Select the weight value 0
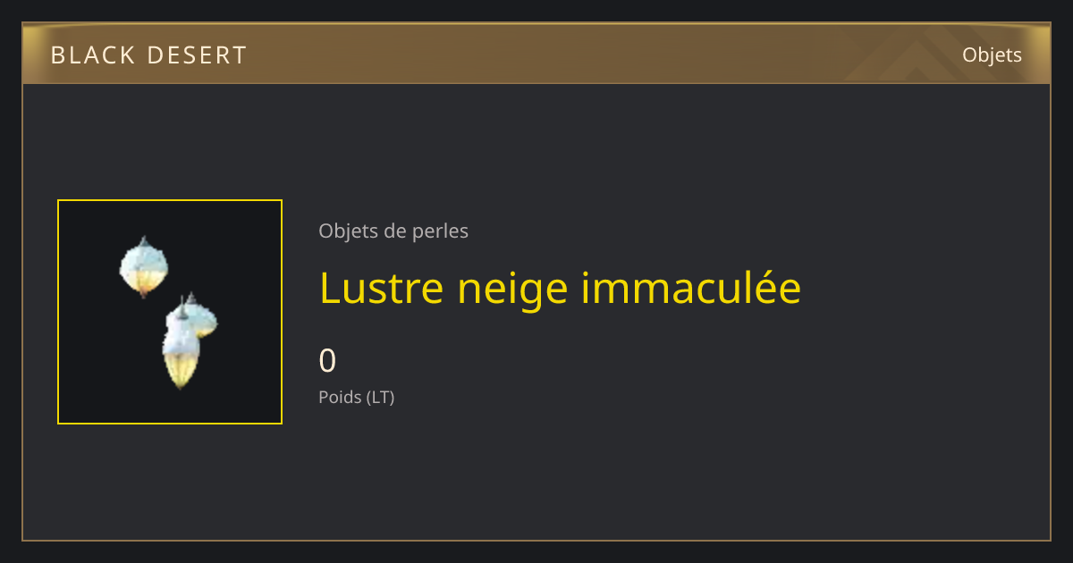Image resolution: width=1073 pixels, height=563 pixels. tap(328, 361)
